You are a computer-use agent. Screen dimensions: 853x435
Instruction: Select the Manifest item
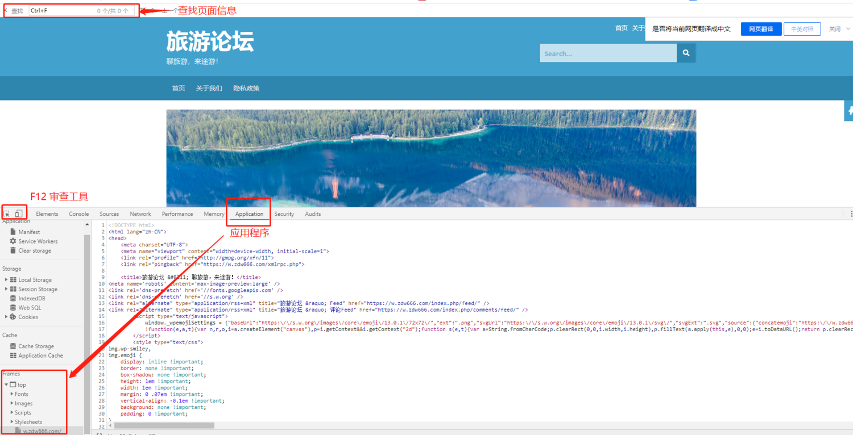[29, 232]
